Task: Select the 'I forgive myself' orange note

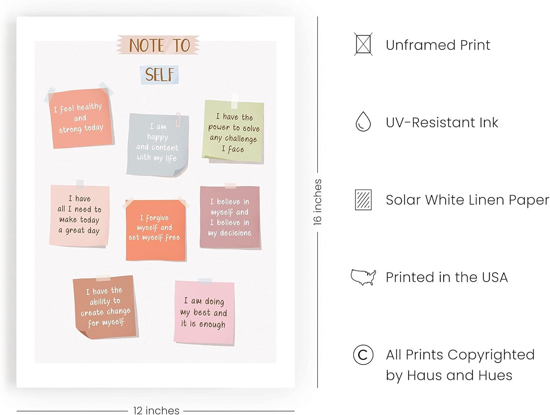Action: click(x=155, y=230)
